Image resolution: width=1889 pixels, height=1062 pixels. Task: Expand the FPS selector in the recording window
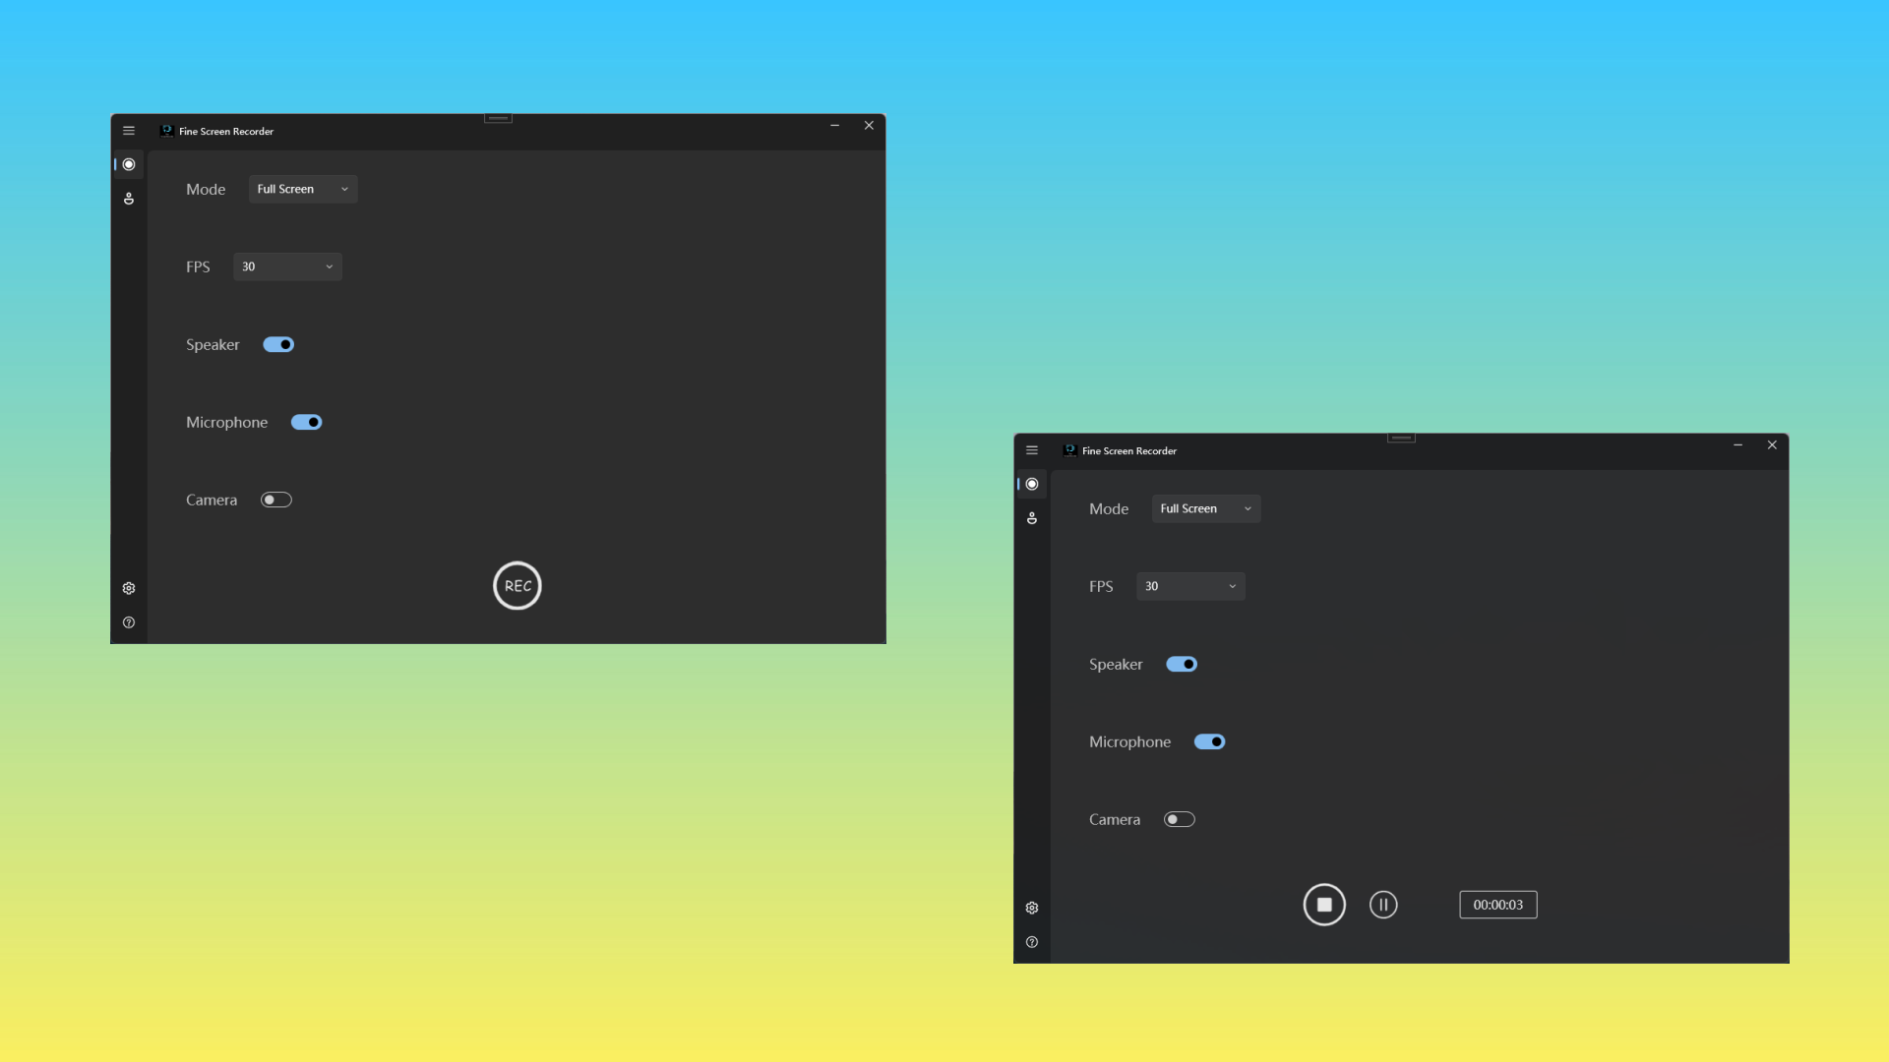pos(1189,586)
